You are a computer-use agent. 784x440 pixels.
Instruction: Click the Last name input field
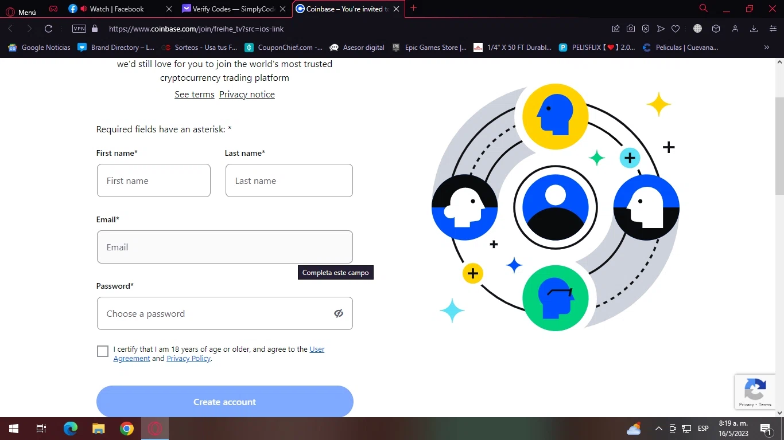289,180
